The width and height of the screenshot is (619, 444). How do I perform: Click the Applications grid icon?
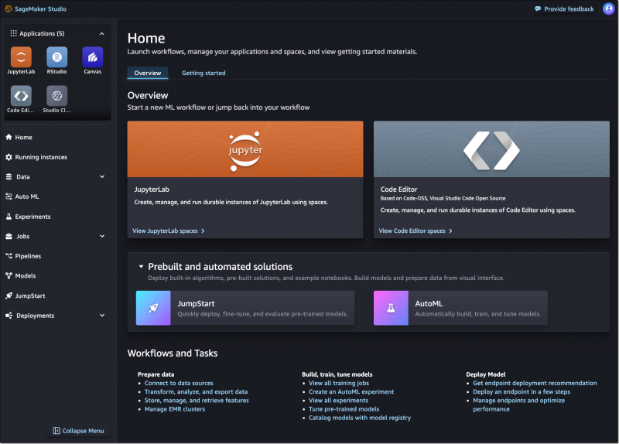[x=13, y=33]
